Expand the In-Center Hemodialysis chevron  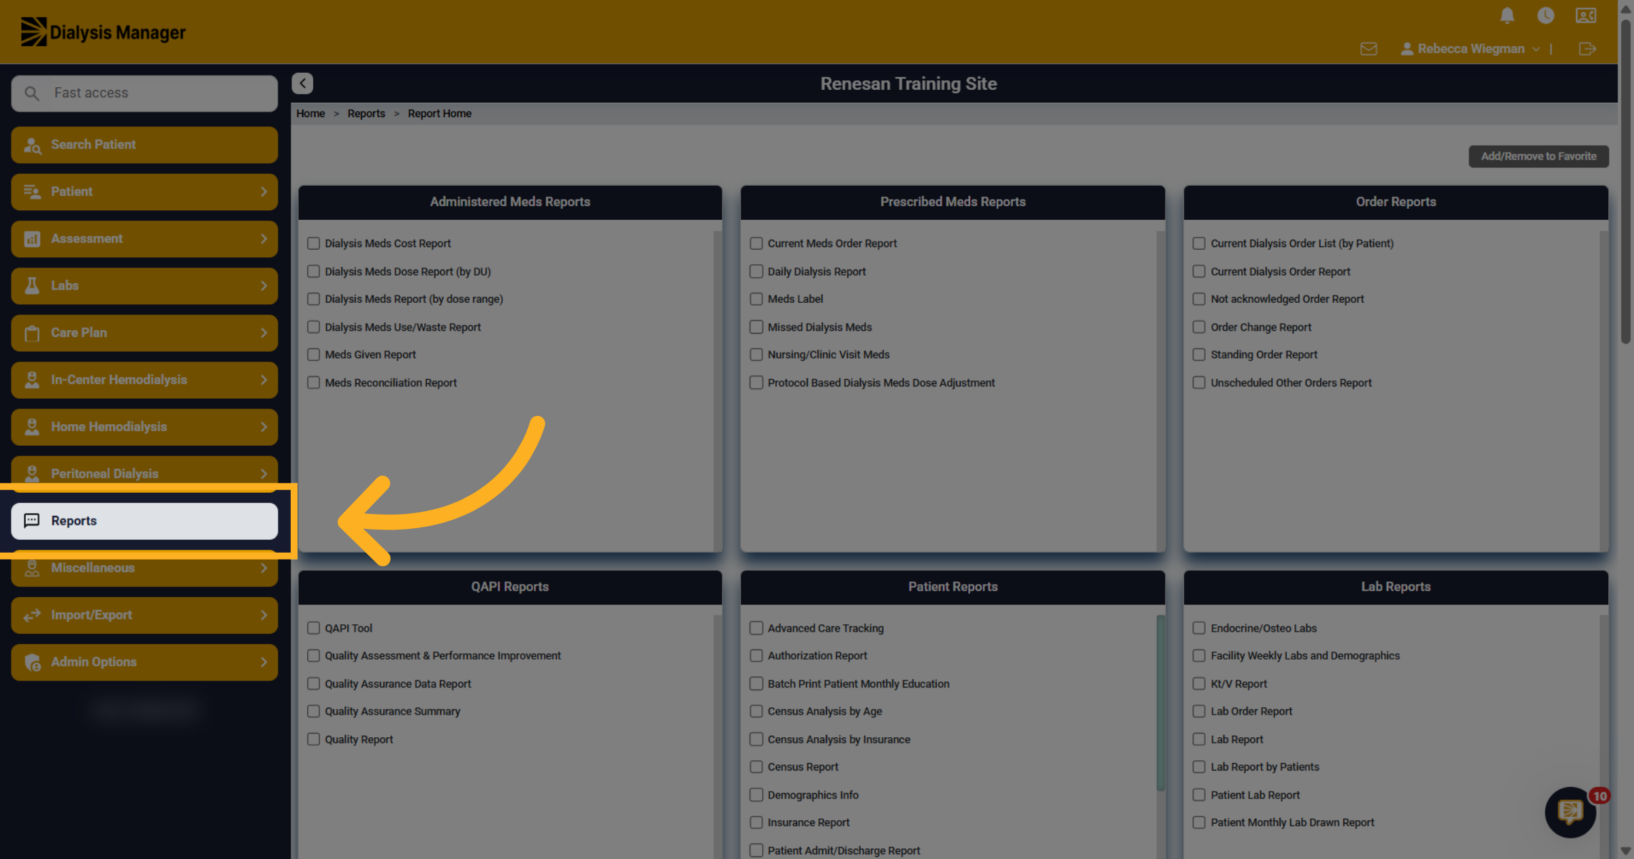click(x=263, y=380)
